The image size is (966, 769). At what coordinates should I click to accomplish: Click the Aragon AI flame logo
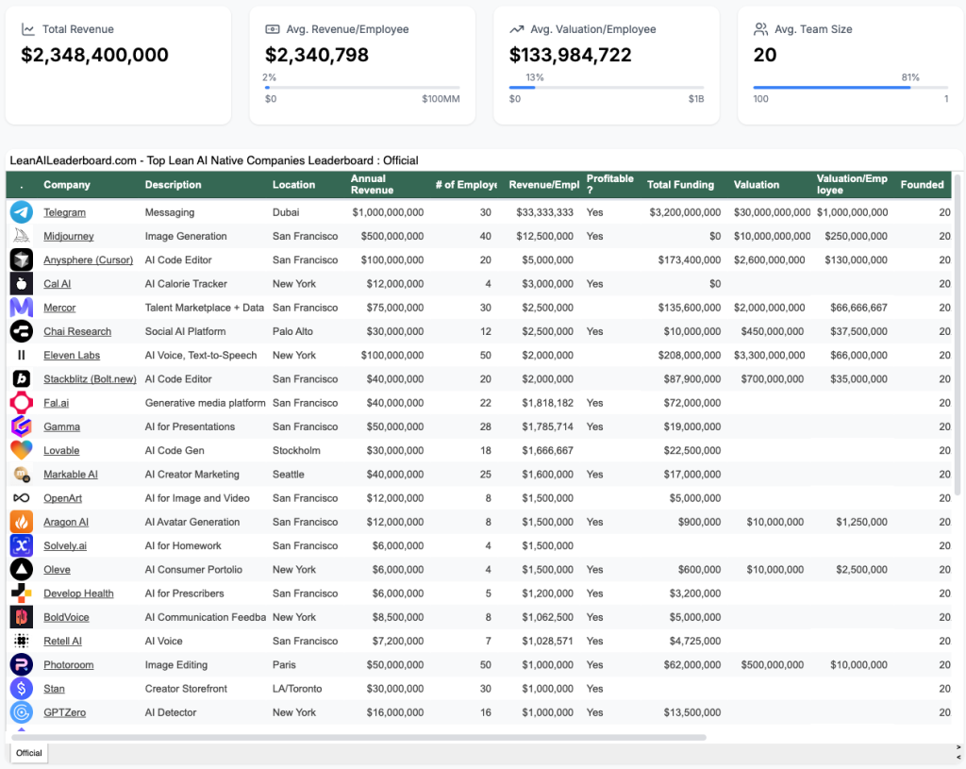point(22,522)
